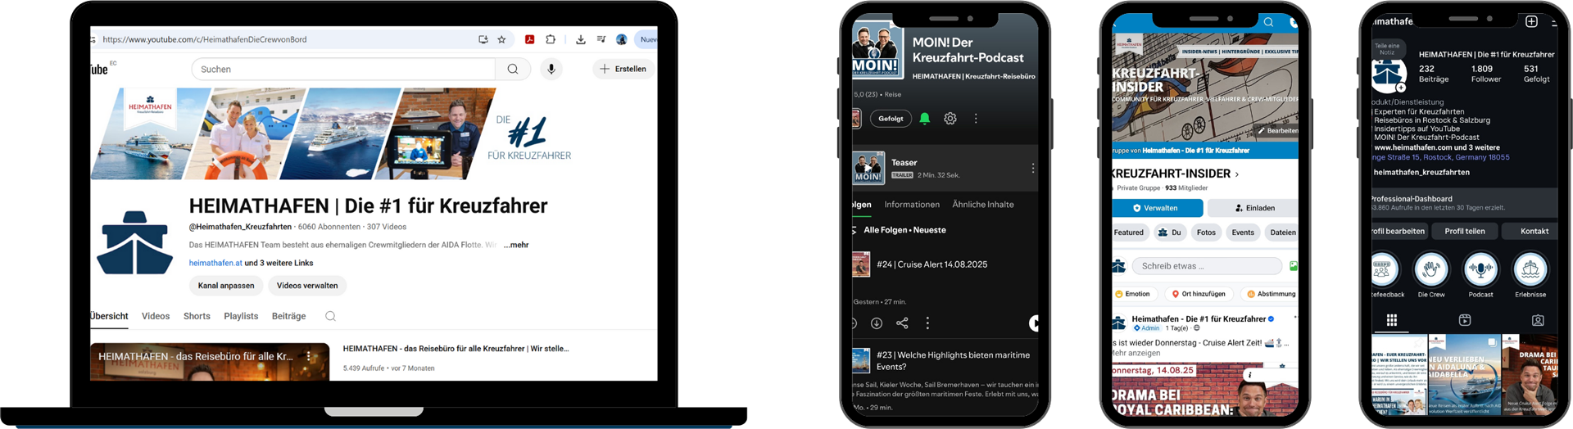The height and width of the screenshot is (429, 1573).
Task: Download the Cruise Alert podcast episode
Action: tap(877, 323)
